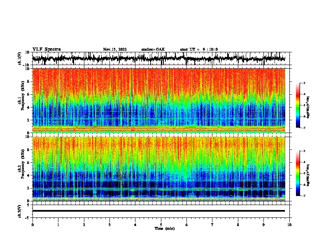The image size is (326, 252).
Task: Click the ch.2 spectrogram color scale bar
Action: [x=298, y=173]
